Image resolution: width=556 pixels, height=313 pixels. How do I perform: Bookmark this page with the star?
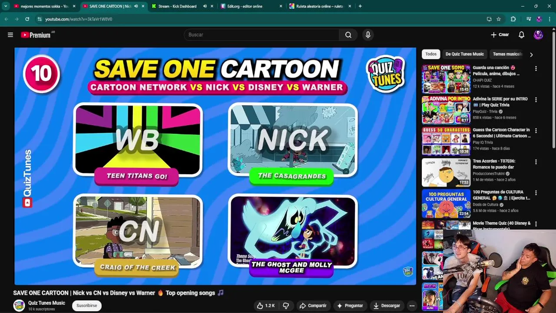coord(499,19)
